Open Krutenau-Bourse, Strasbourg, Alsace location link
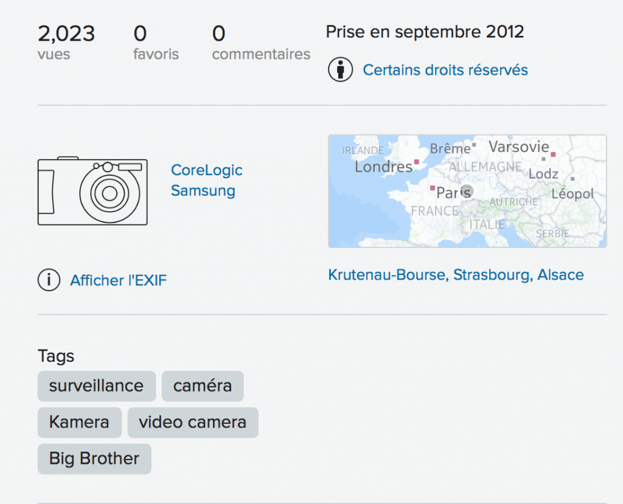The image size is (623, 504). (456, 275)
